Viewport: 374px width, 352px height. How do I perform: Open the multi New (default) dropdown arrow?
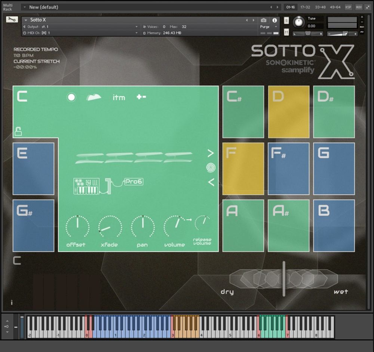click(x=25, y=7)
